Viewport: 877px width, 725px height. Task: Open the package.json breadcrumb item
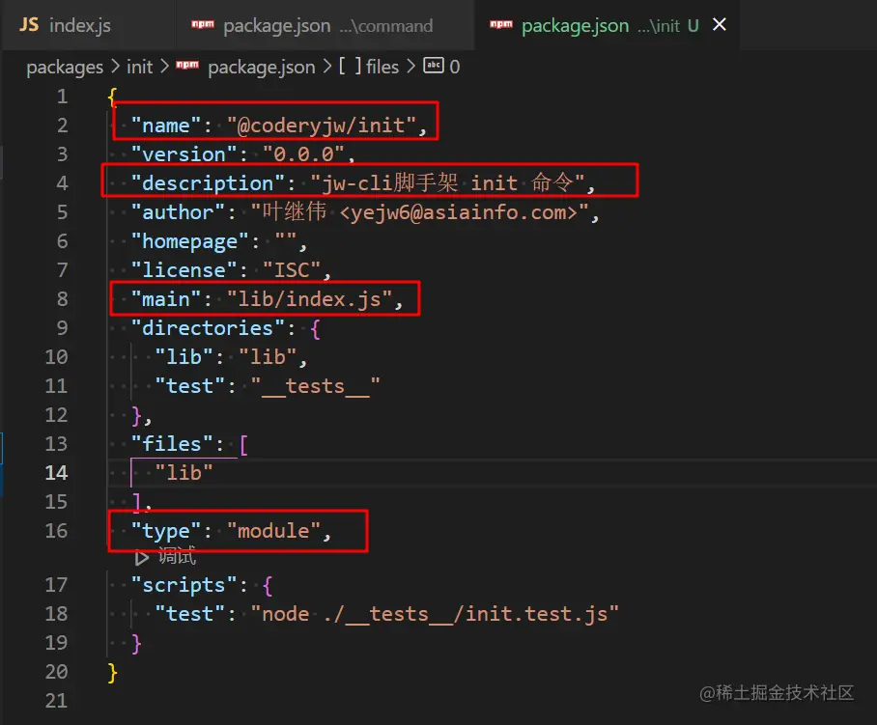point(262,67)
